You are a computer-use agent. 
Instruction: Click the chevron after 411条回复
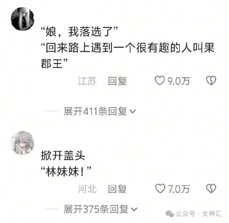tap(133, 112)
